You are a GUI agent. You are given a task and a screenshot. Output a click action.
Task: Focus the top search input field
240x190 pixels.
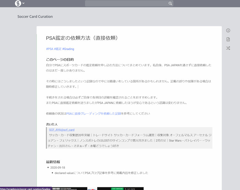pos(126,4)
